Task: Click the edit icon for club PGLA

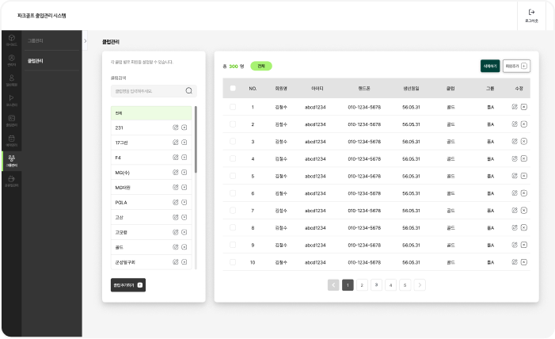Action: 176,203
